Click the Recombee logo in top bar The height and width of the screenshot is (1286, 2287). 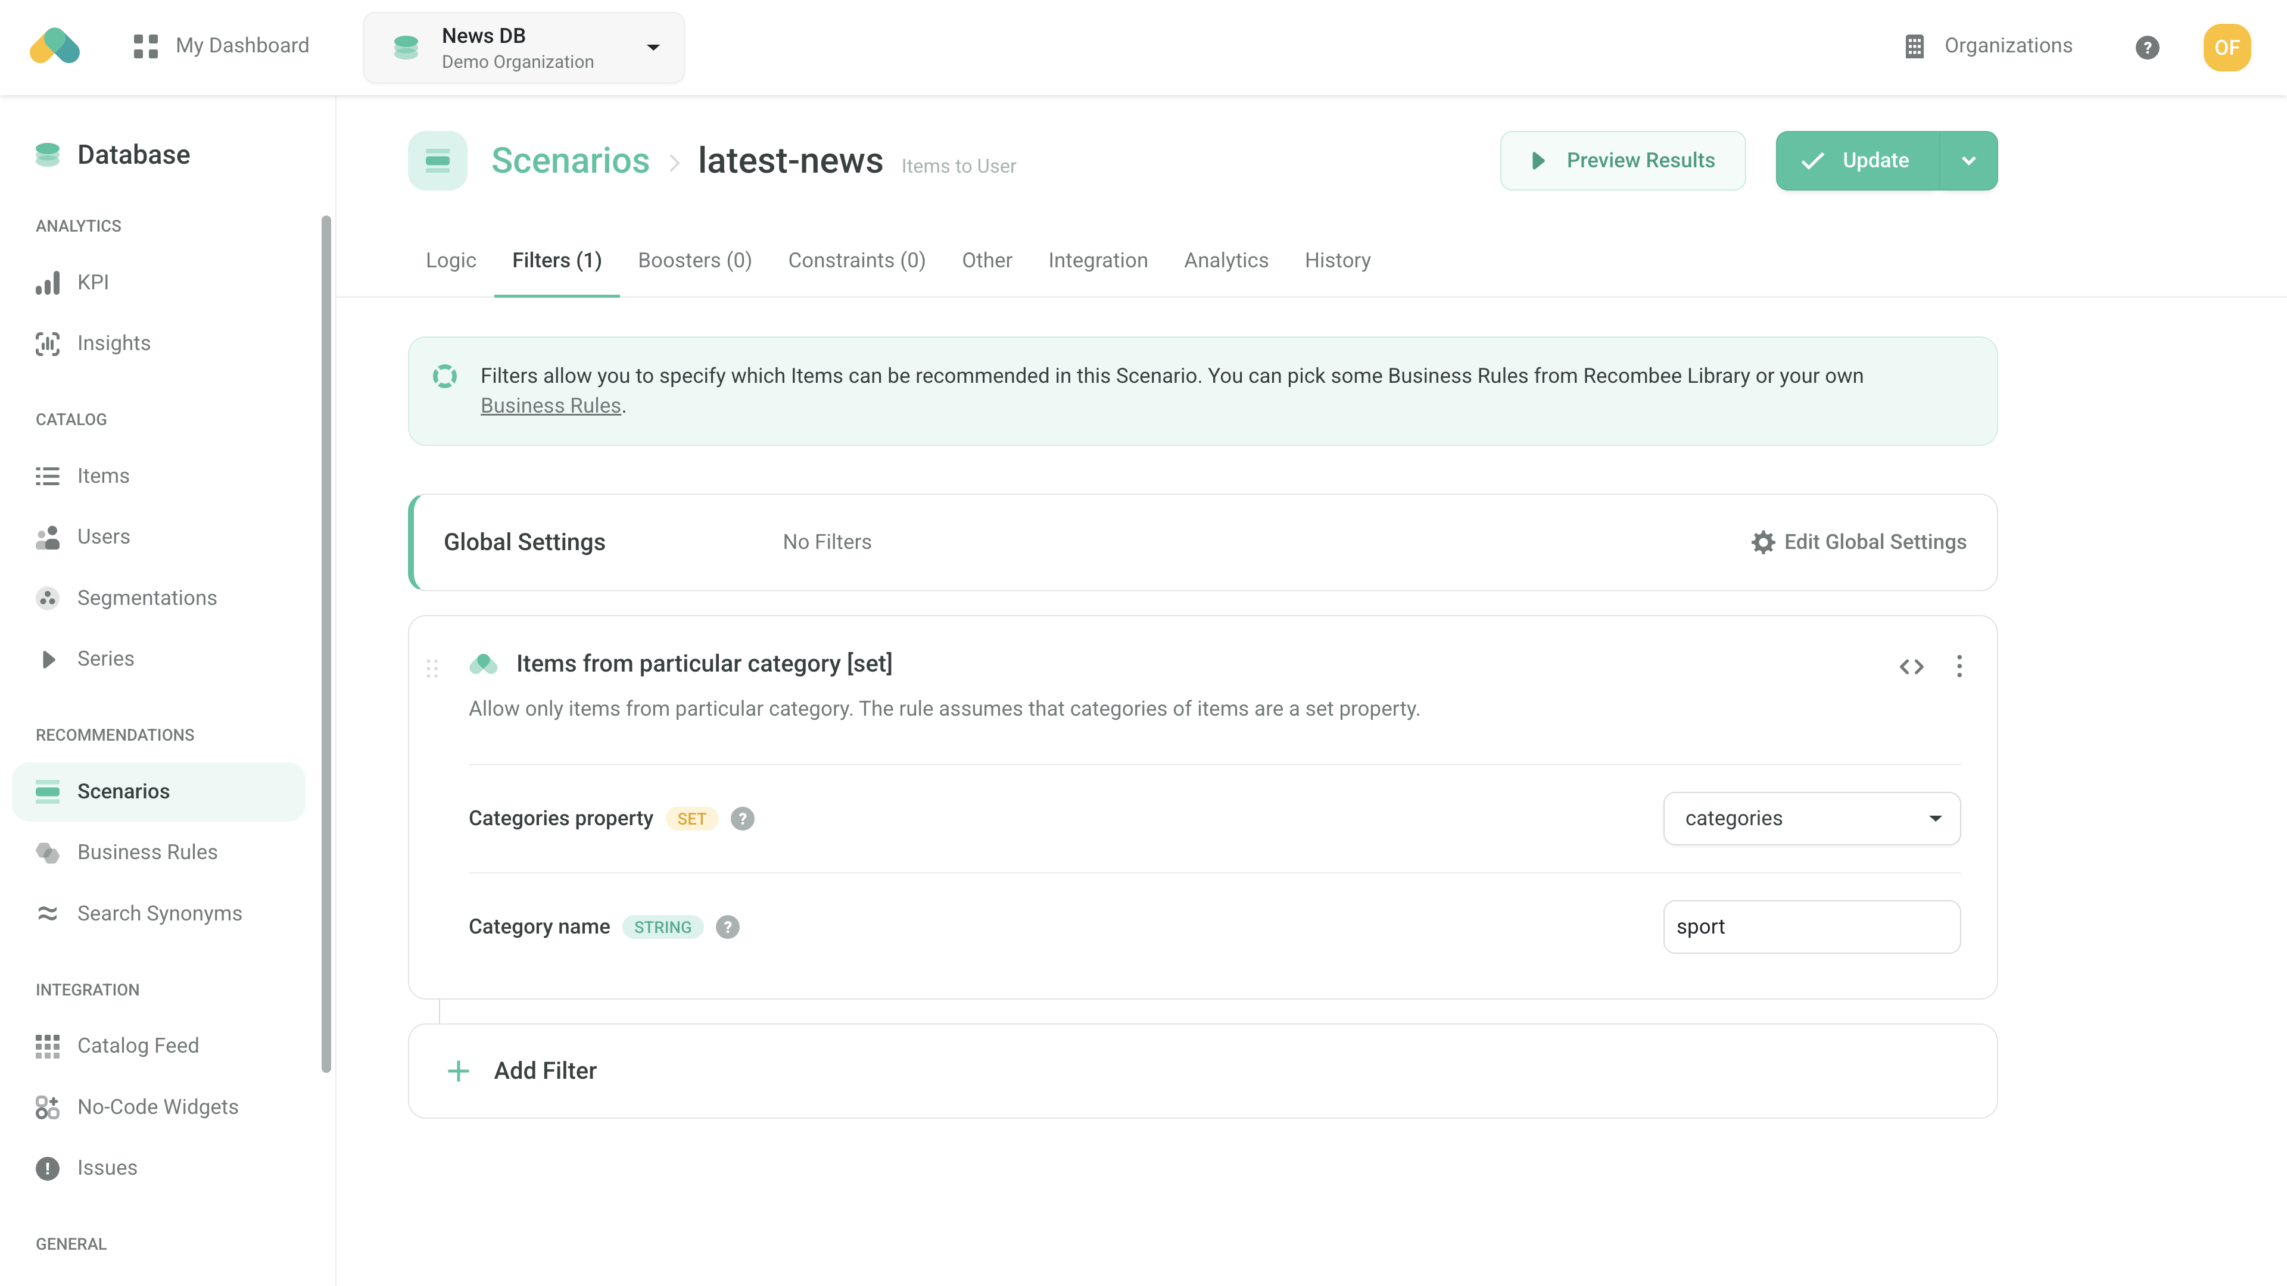[x=55, y=46]
